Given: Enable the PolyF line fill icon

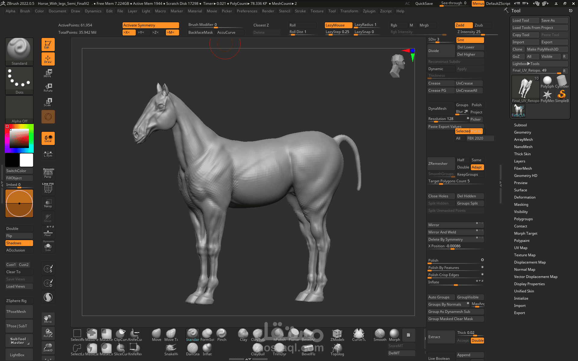Looking at the screenshot, I should coord(48,188).
